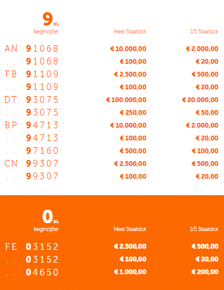
Task: Click 1/5 Staatslot header in orange section
Action: 204,229
